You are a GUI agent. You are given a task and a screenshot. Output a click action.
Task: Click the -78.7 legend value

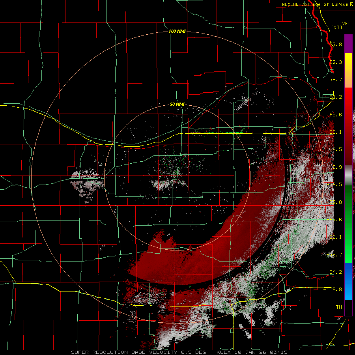[x=334, y=255]
